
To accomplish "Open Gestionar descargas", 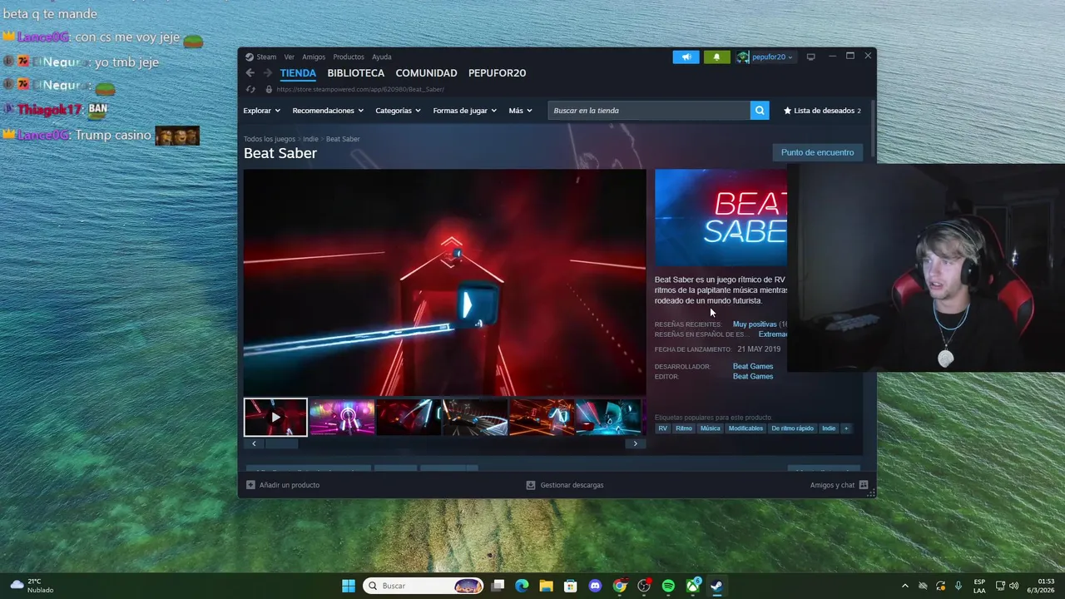I will [565, 485].
